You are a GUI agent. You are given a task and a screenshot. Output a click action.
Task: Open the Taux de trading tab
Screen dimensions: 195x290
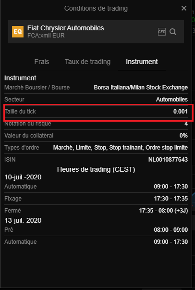[x=87, y=62]
